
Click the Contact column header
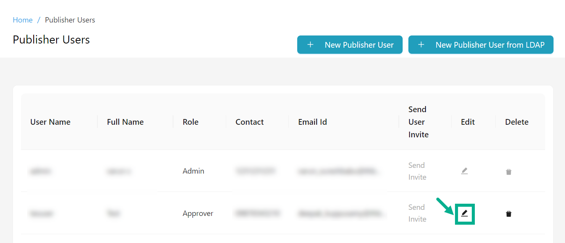coord(249,122)
